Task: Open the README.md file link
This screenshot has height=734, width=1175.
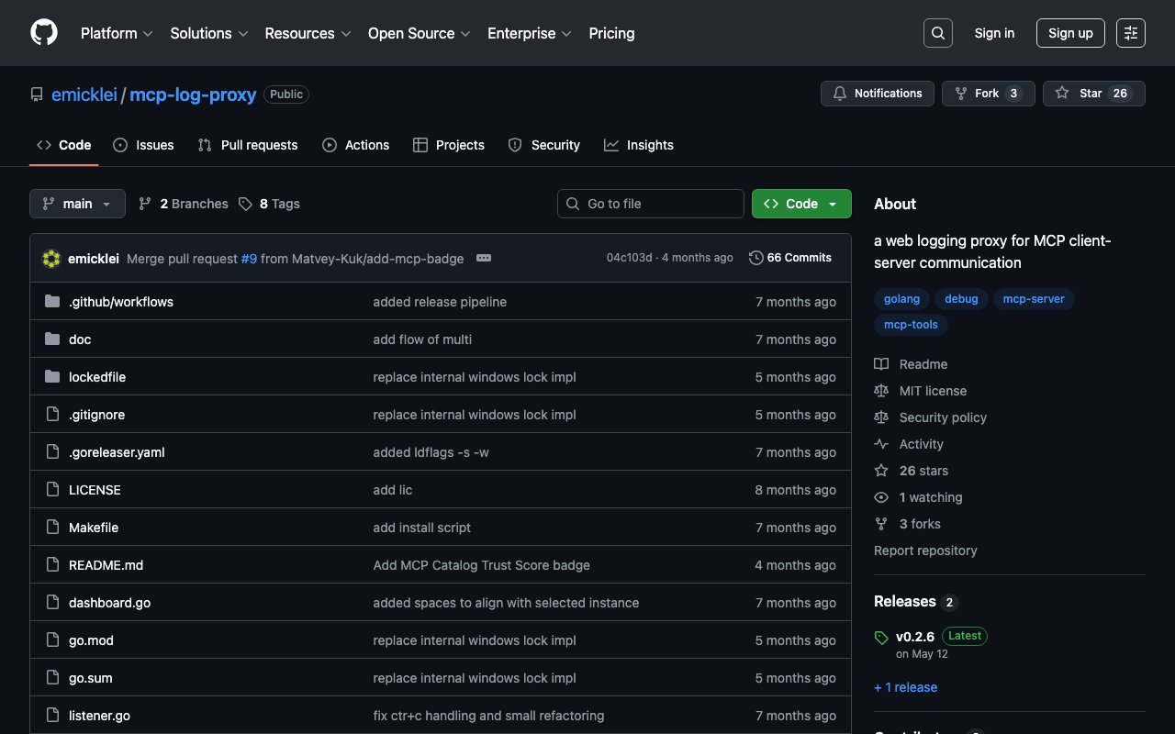Action: coord(106,565)
